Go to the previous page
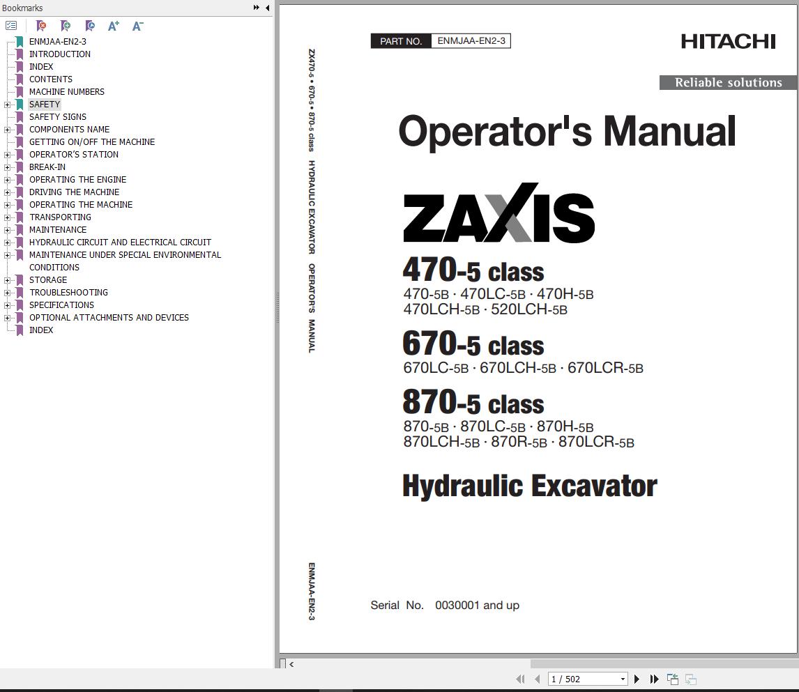The width and height of the screenshot is (799, 692). pos(537,679)
